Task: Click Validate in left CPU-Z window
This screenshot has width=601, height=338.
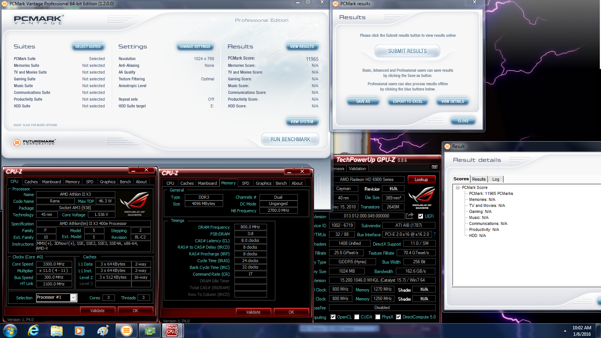Action: click(x=97, y=311)
